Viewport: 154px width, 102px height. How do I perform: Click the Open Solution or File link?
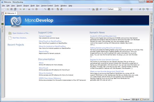pos(21,33)
